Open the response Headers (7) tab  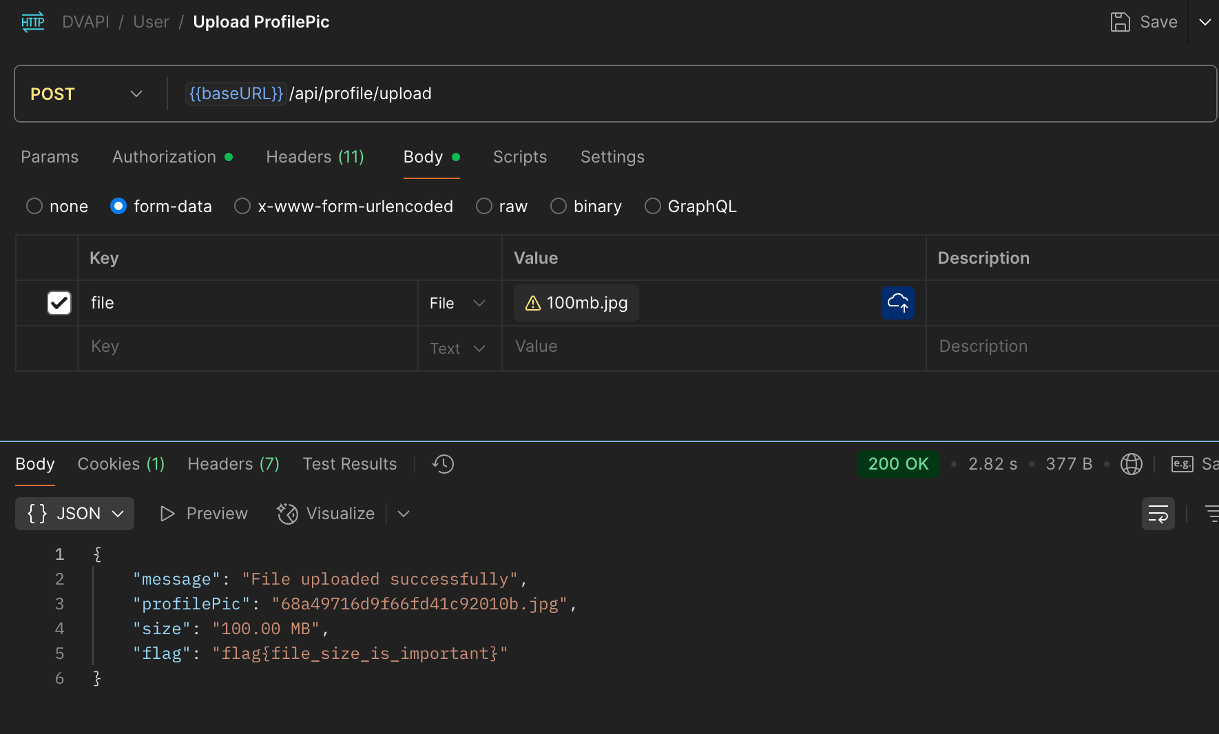(x=233, y=464)
